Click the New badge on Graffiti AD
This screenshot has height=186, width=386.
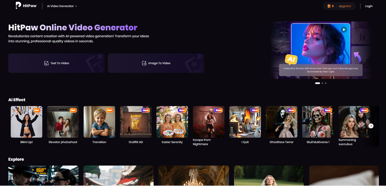click(x=145, y=110)
